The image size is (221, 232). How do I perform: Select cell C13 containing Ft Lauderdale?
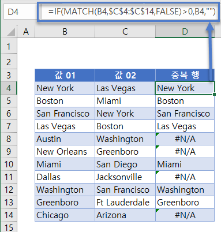125,203
